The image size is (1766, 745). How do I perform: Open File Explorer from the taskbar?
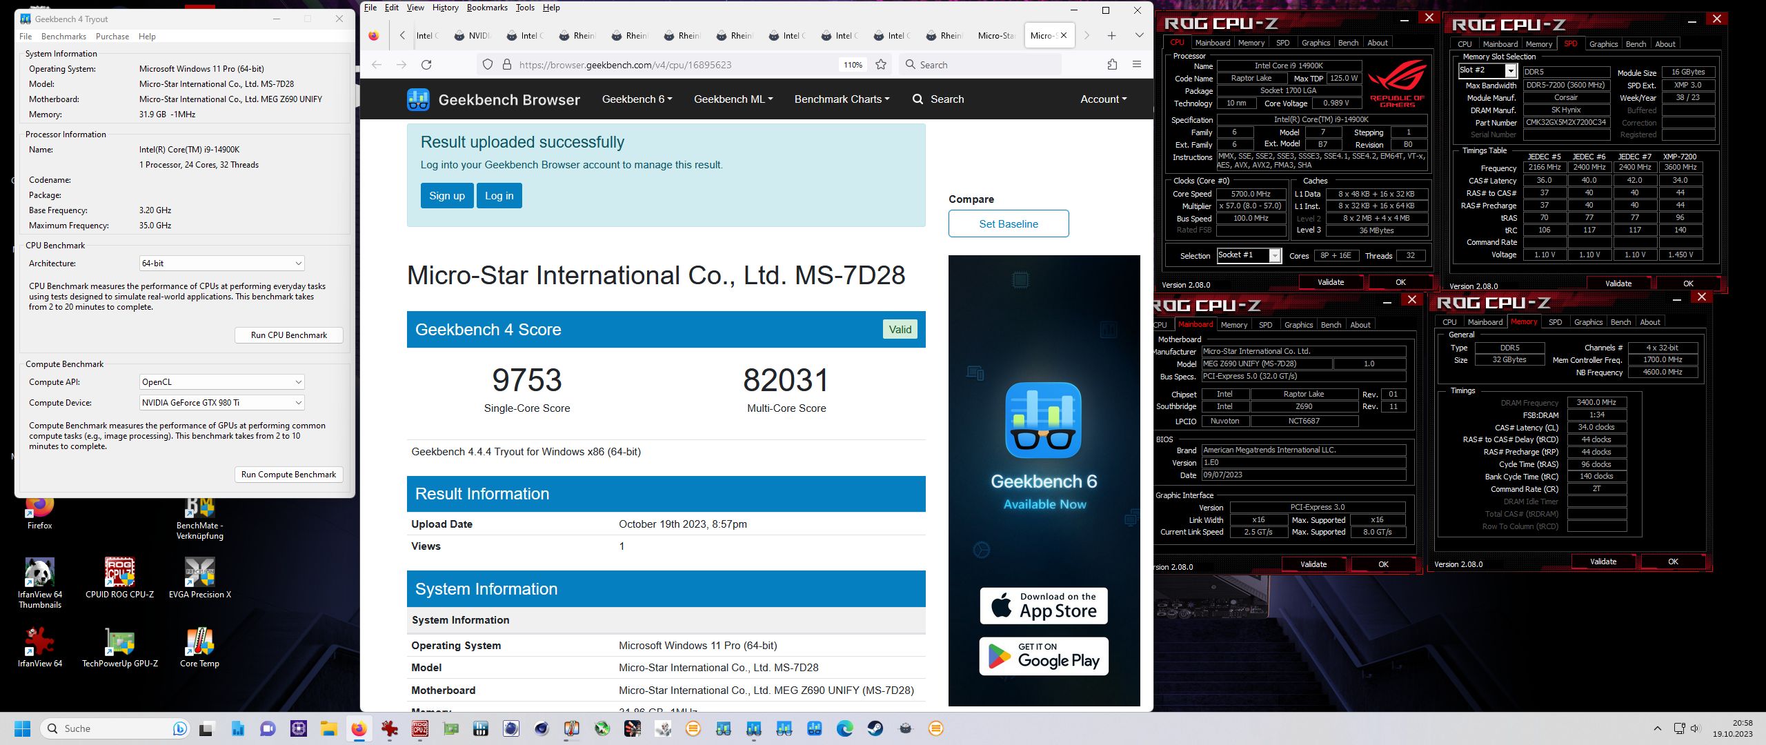point(328,728)
